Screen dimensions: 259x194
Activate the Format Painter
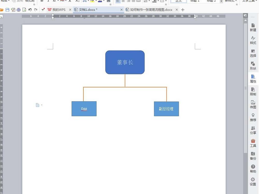29,1
